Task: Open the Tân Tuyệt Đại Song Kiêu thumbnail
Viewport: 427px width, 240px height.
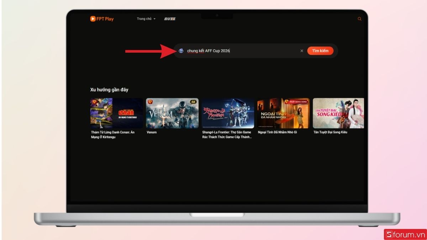Action: [338, 113]
